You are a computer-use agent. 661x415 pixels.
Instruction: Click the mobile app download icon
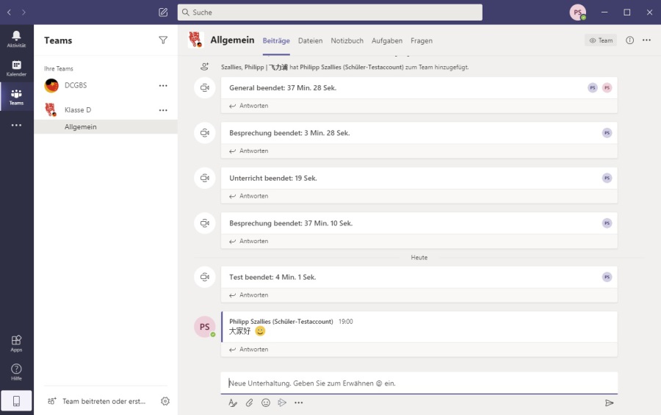[16, 400]
